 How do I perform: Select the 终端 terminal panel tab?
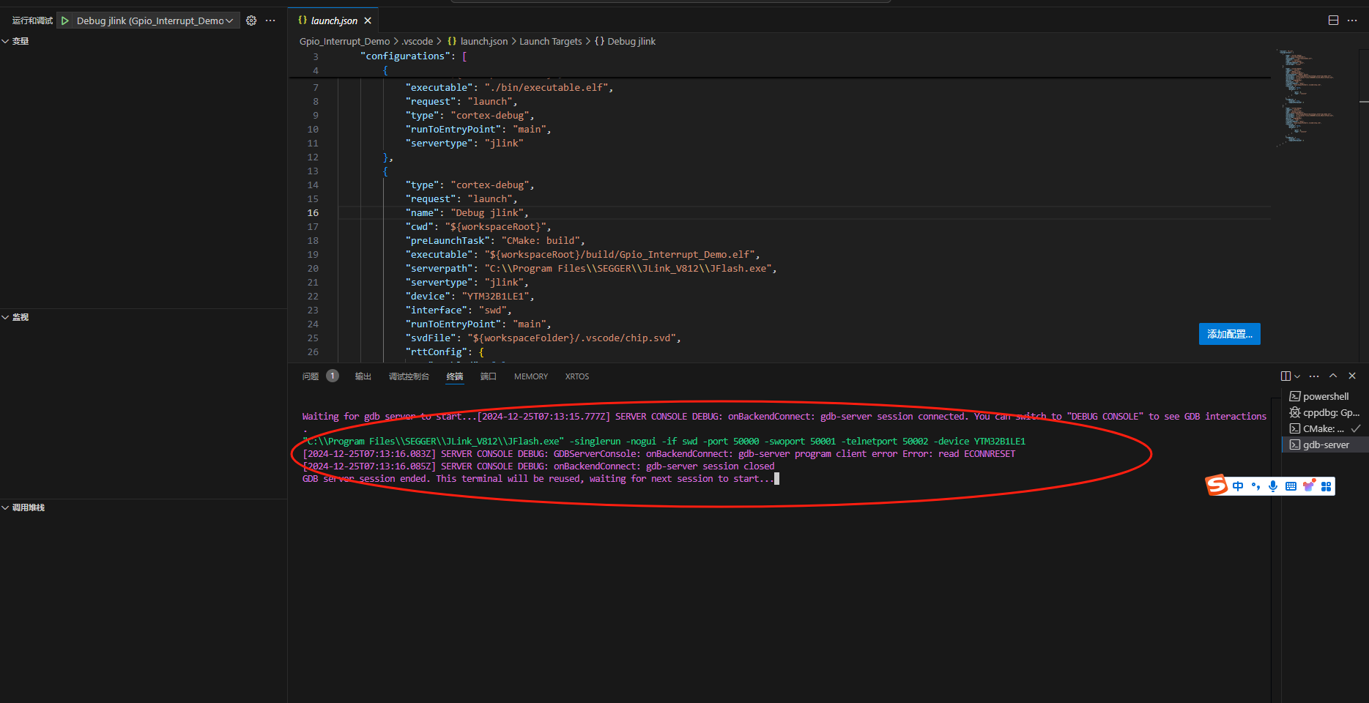click(455, 376)
